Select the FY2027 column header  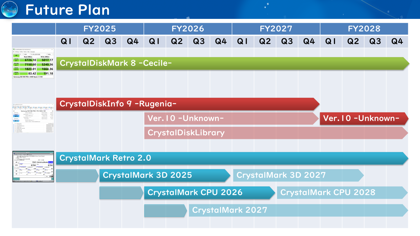276,29
